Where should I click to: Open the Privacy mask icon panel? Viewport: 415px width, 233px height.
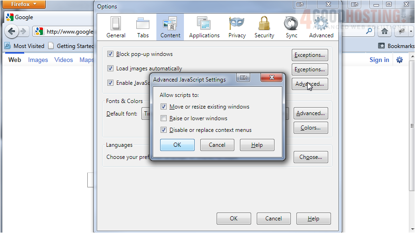[237, 27]
